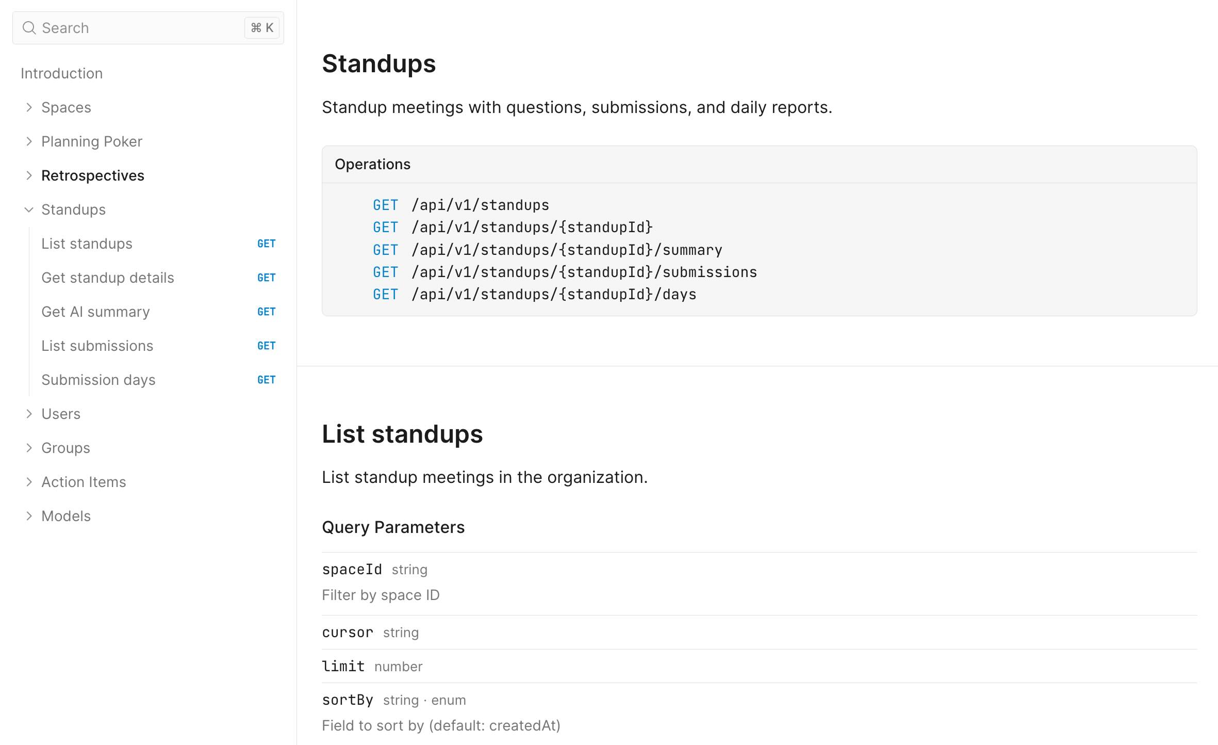Open the Introduction page

click(62, 73)
